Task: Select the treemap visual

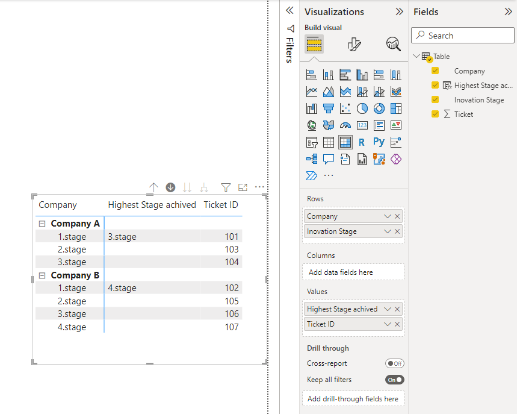Action: [395, 108]
